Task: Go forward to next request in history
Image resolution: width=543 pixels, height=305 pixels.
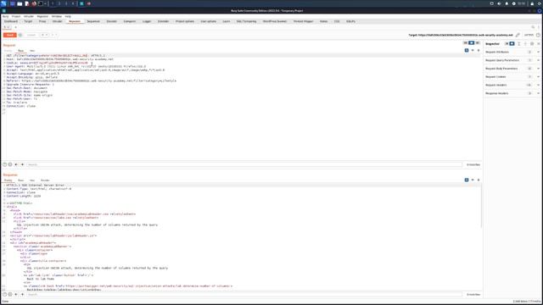Action: (53, 35)
